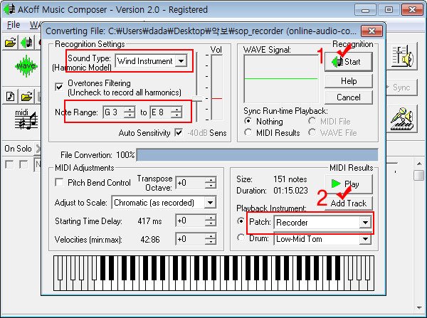Click the Sync button in main window
Screen dimensions: 427x318
401,88
